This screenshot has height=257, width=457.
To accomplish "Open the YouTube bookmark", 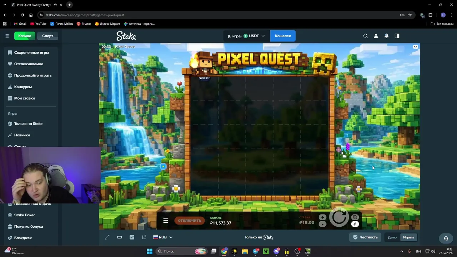I will click(x=38, y=24).
